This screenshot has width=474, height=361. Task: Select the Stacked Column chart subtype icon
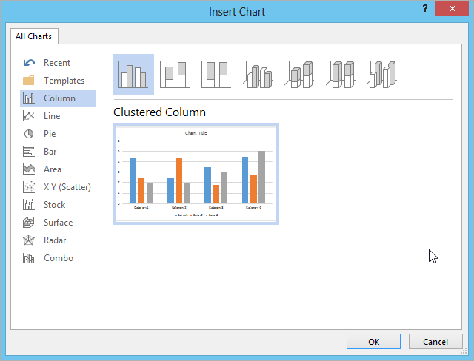point(175,75)
